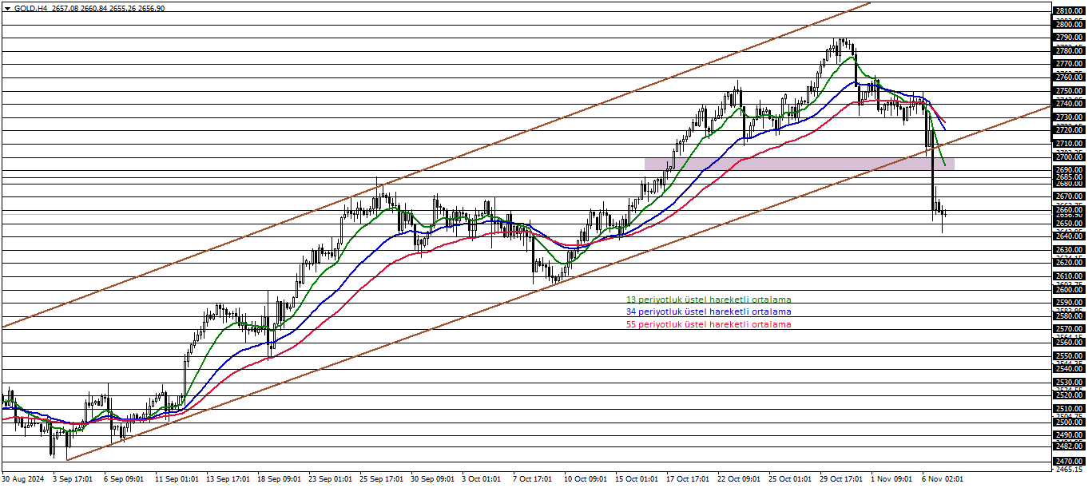
Task: Click the 15 Oct 01:01 time label
Action: tap(637, 479)
